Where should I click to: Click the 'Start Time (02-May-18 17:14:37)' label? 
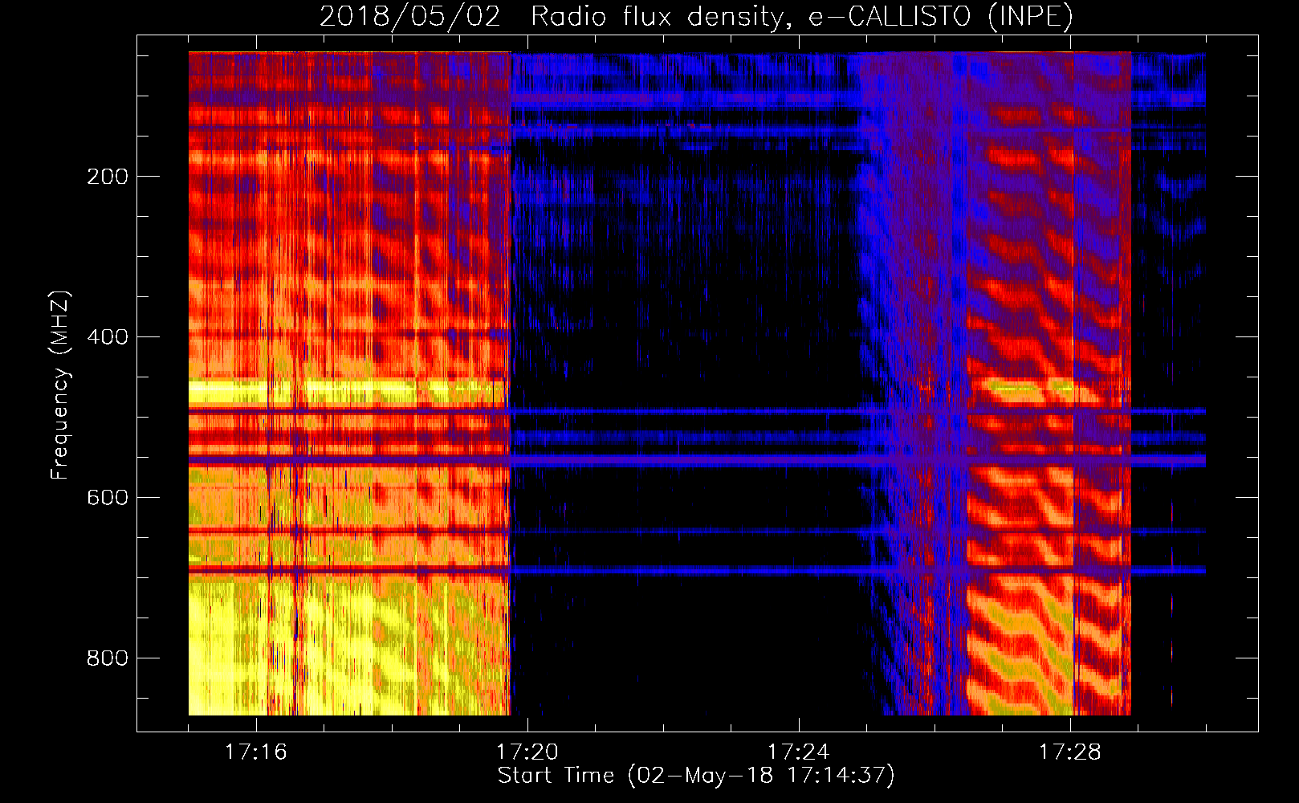(696, 776)
